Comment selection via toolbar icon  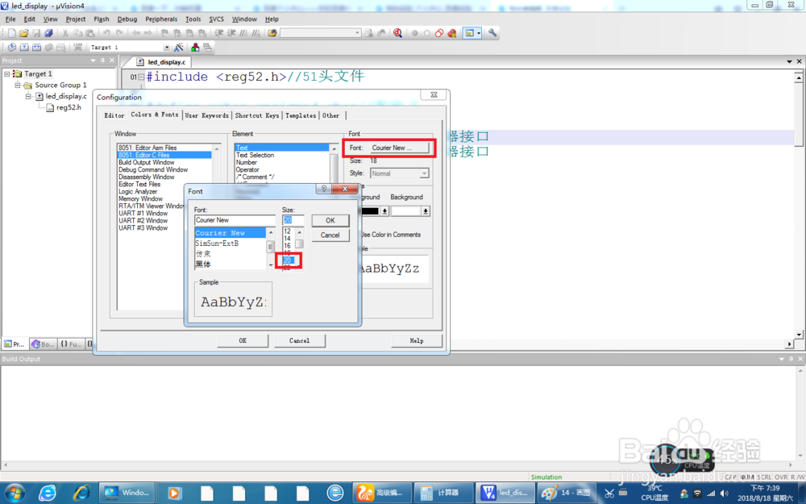pyautogui.click(x=243, y=33)
